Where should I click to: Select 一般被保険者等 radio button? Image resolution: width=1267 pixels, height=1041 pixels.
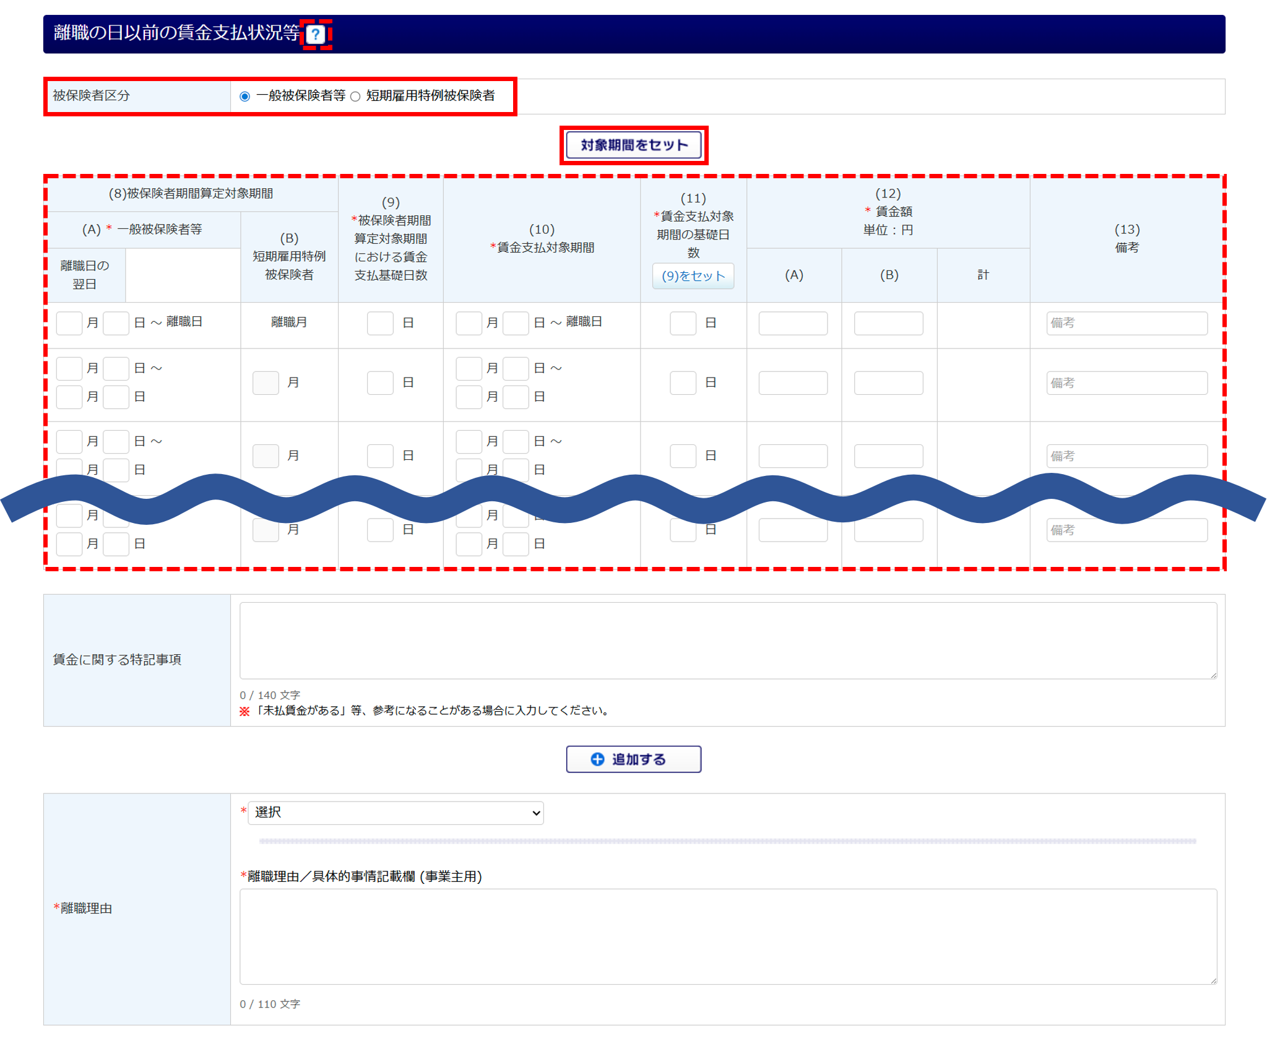245,97
